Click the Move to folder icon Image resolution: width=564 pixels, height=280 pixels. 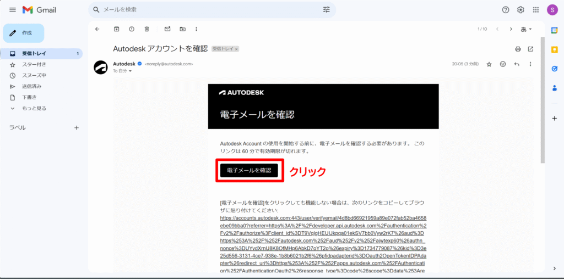(x=183, y=29)
